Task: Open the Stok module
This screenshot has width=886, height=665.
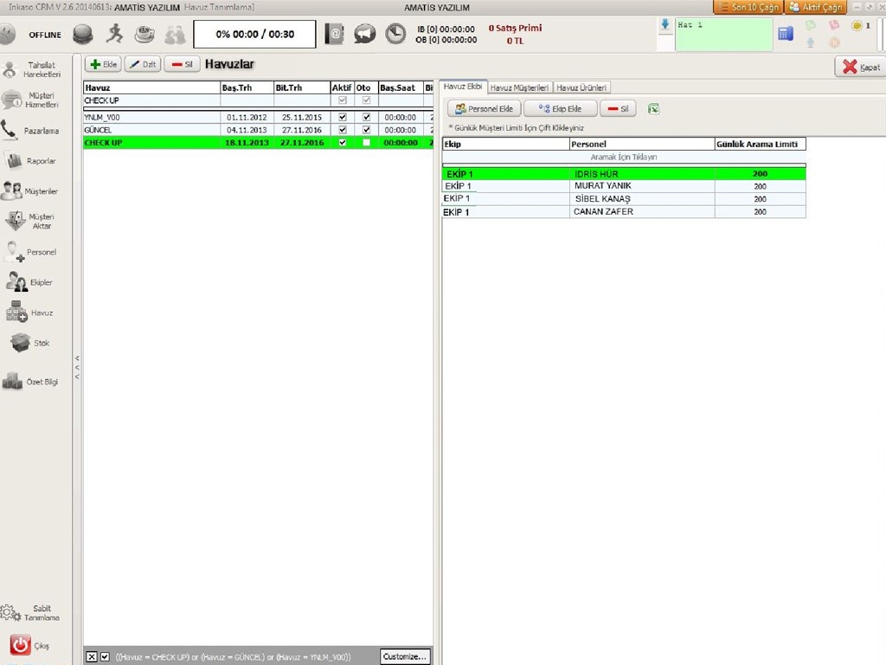Action: (x=29, y=343)
